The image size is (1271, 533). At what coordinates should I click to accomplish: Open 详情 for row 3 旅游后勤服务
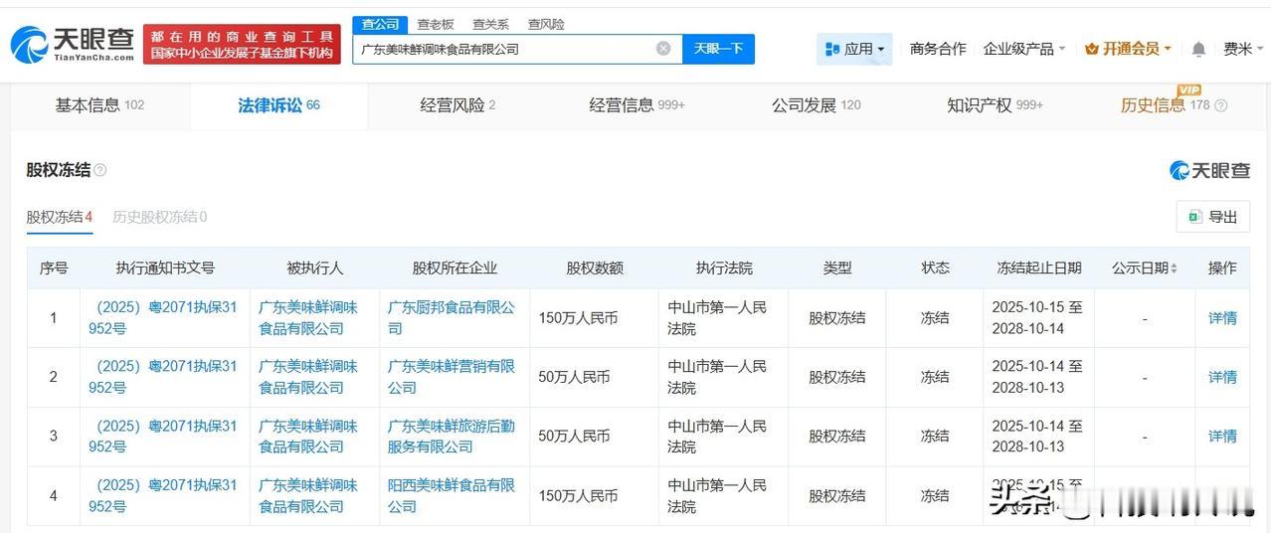pos(1222,437)
